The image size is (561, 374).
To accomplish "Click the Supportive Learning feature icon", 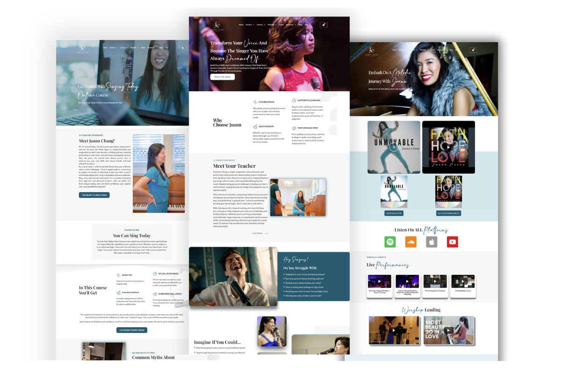I will tap(294, 101).
